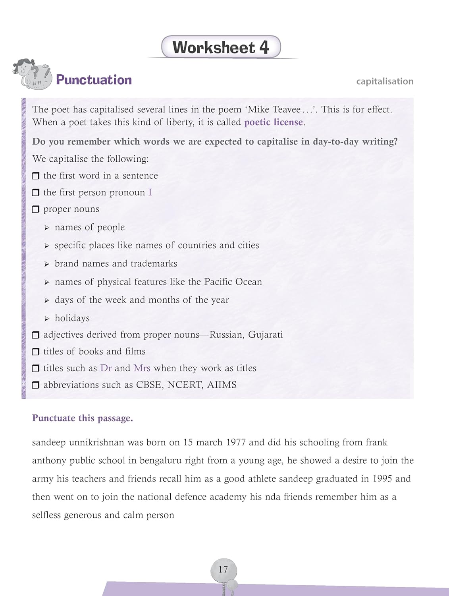Click the grey 'capitalisation' topic label
This screenshot has height=596, width=449.
385,81
